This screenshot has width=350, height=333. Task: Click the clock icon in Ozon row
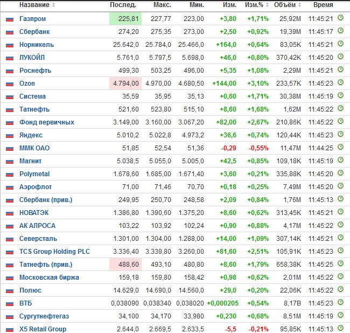[x=340, y=82]
